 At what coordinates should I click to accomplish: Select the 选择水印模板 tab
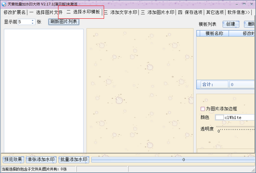84,12
